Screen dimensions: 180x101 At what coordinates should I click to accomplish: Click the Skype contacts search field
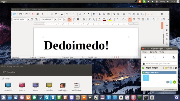tap(159, 63)
